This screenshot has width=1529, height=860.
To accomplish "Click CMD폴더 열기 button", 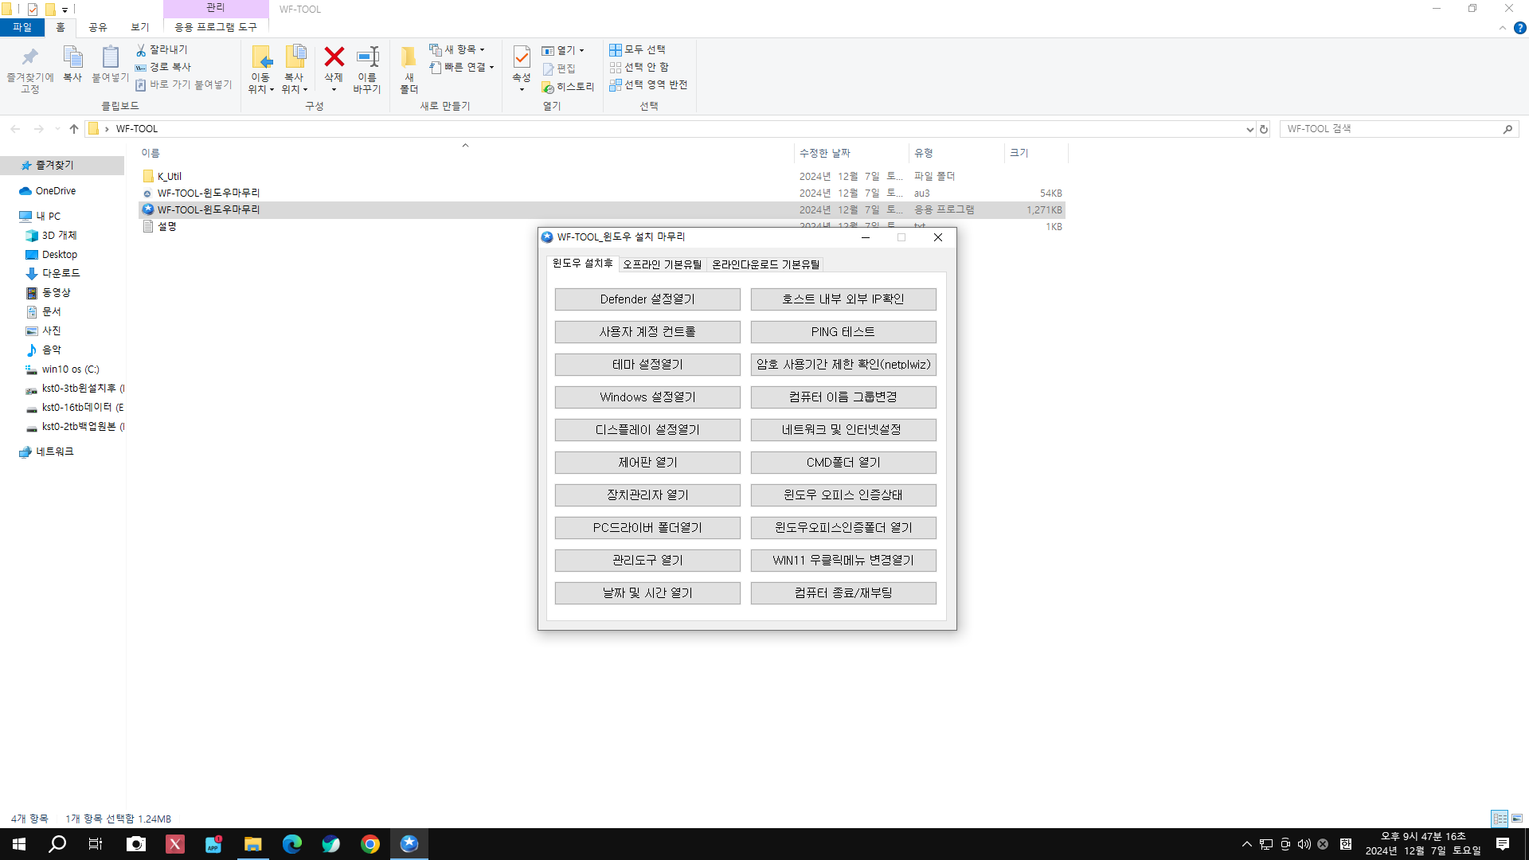I will (843, 463).
